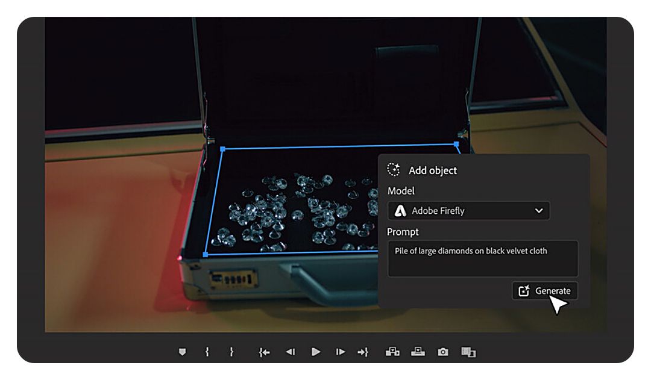Screen dimensions: 651x380
Task: Click the Mark In bracket icon
Action: coord(207,352)
